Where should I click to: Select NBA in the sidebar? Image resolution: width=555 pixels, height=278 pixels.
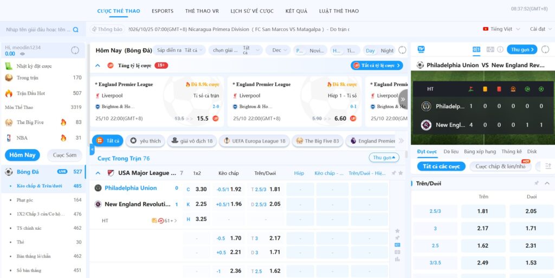(x=43, y=138)
